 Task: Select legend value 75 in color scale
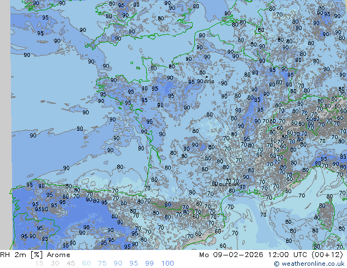click(x=102, y=264)
